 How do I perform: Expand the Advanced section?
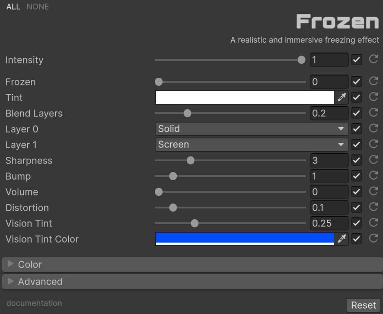[40, 282]
